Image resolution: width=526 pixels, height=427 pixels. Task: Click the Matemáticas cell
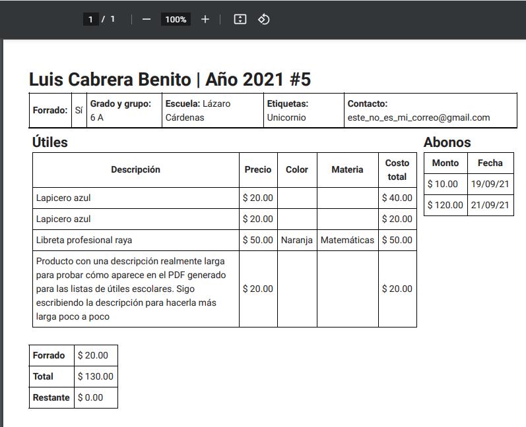(x=347, y=240)
